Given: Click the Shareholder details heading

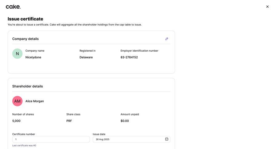Looking at the screenshot, I should point(27,86).
